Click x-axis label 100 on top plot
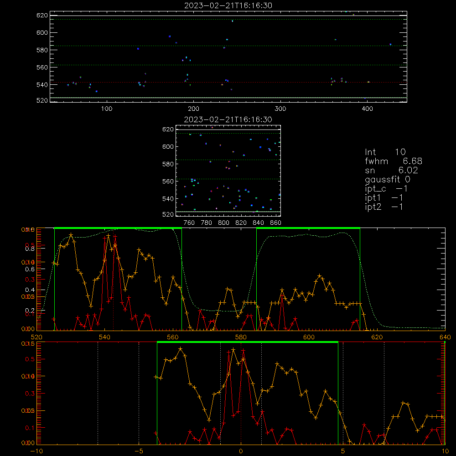Viewport: 456px width, 456px height. pos(107,109)
